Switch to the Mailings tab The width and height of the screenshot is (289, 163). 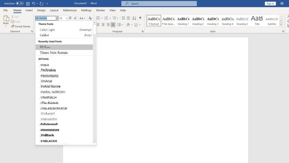click(x=86, y=10)
